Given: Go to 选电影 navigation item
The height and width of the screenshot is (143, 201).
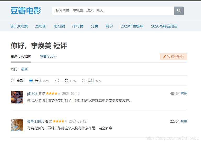Looking at the screenshot, I should click(x=41, y=26).
